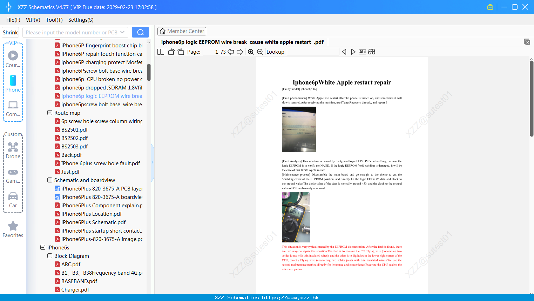Image resolution: width=534 pixels, height=301 pixels.
Task: Open iPhone6Plus Schematic.pdf
Action: click(90, 222)
